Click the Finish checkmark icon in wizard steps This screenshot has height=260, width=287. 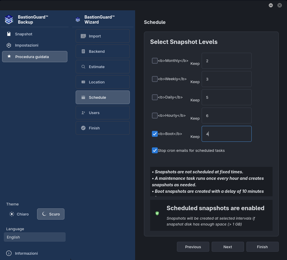(x=83, y=128)
